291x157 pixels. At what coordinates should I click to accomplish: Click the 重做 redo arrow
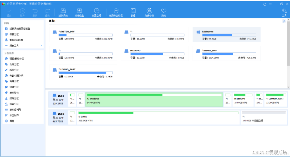coord(47,13)
